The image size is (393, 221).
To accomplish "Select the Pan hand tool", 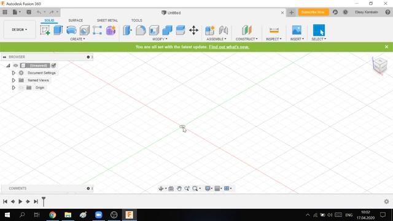I will tap(179, 188).
